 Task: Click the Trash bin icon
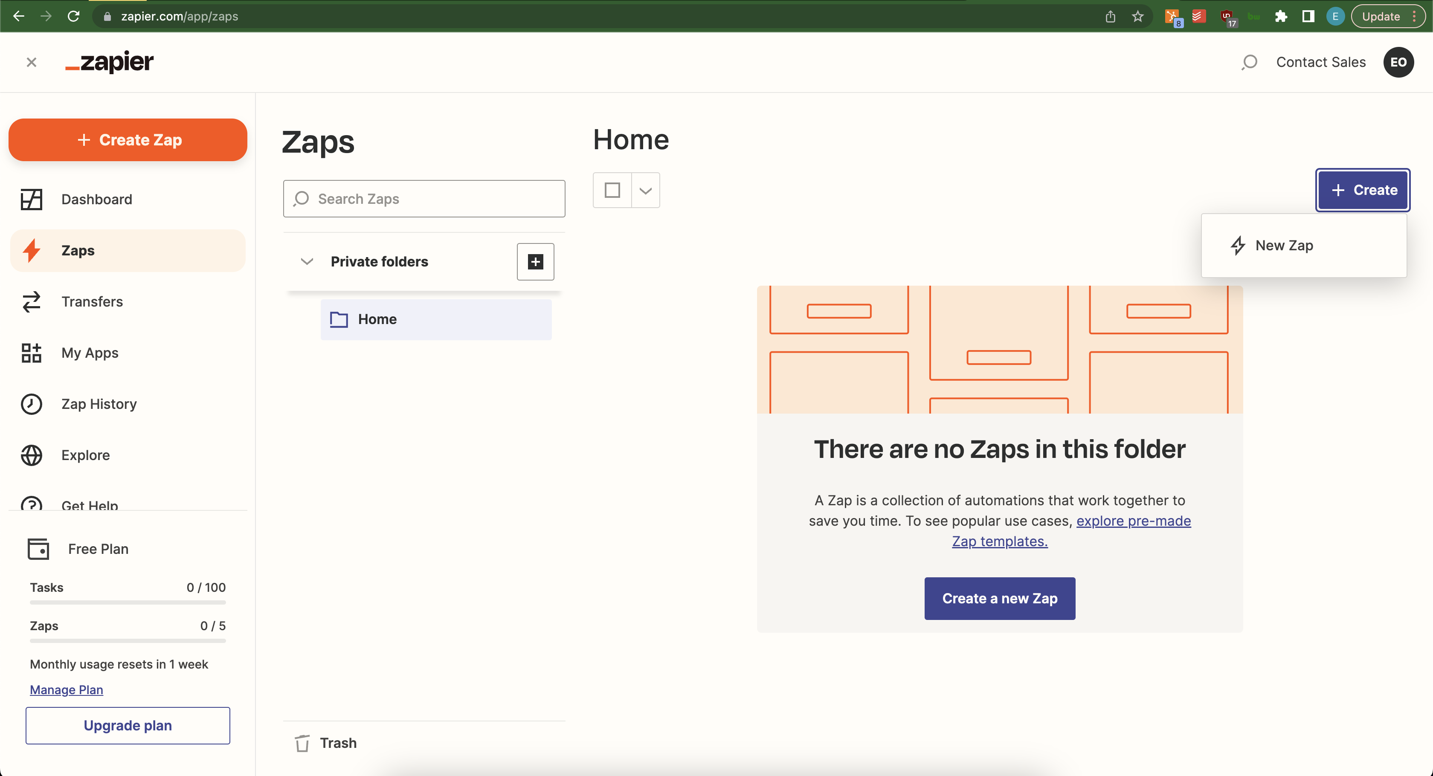pyautogui.click(x=302, y=743)
